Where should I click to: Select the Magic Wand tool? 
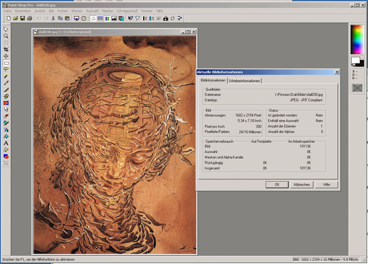tap(6, 76)
